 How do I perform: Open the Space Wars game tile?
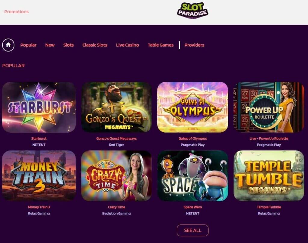[193, 176]
